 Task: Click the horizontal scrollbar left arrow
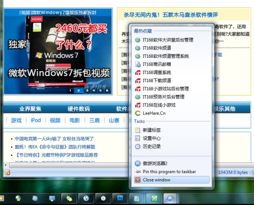tap(6, 165)
